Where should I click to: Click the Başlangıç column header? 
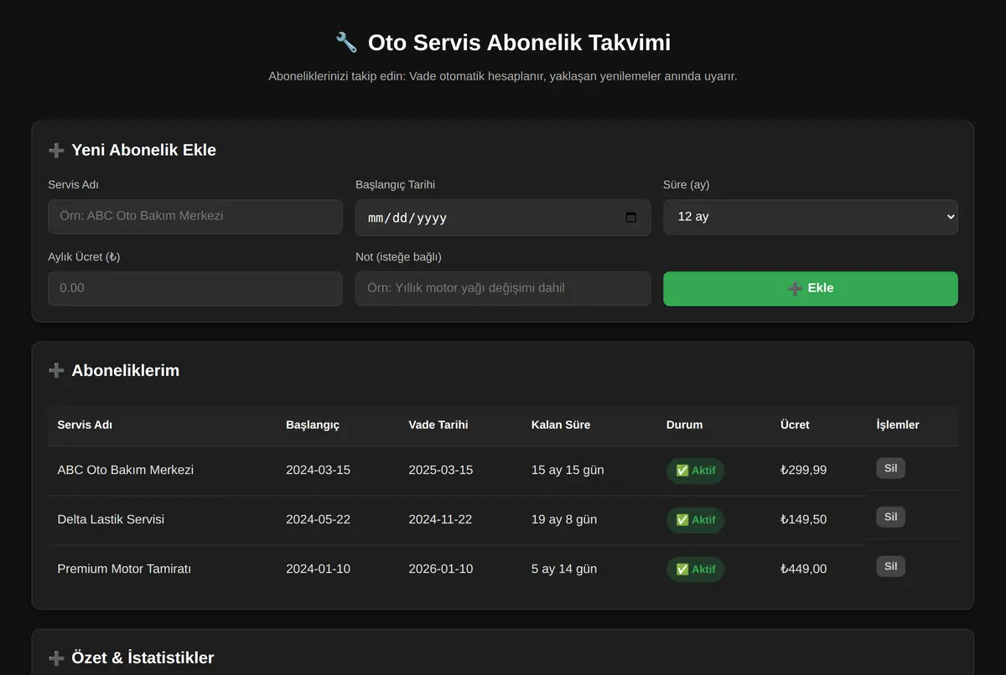pyautogui.click(x=313, y=425)
